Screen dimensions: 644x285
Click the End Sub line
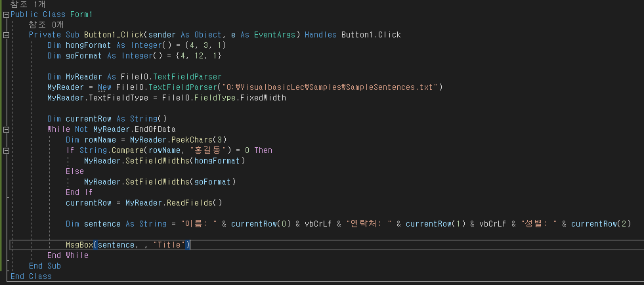[45, 266]
